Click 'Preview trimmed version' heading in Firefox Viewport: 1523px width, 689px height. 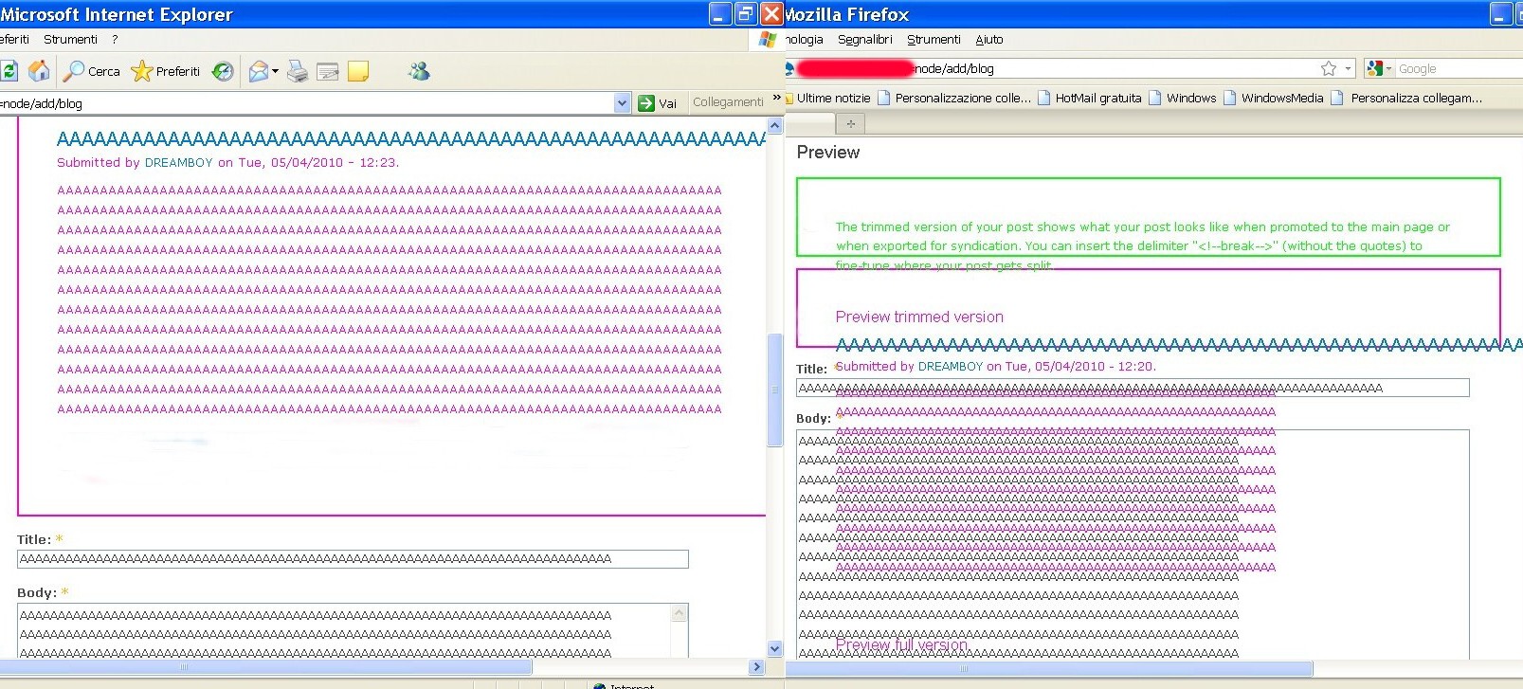919,317
